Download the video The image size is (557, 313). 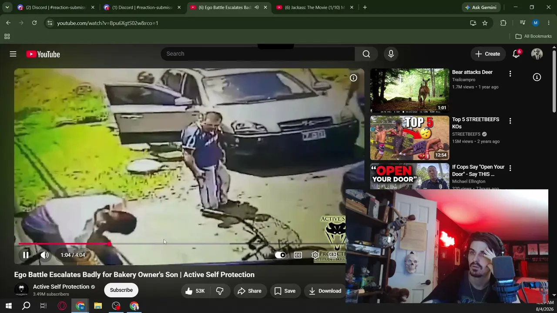pyautogui.click(x=325, y=291)
